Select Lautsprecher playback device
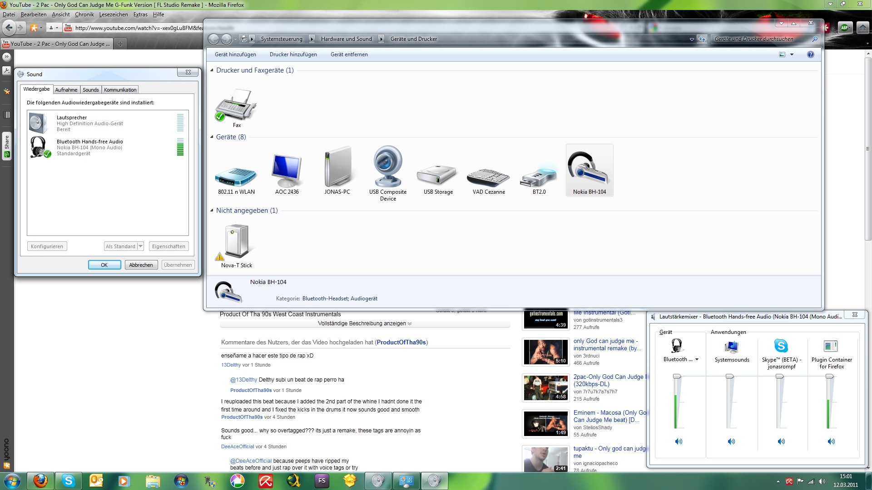The height and width of the screenshot is (490, 872). tap(108, 123)
